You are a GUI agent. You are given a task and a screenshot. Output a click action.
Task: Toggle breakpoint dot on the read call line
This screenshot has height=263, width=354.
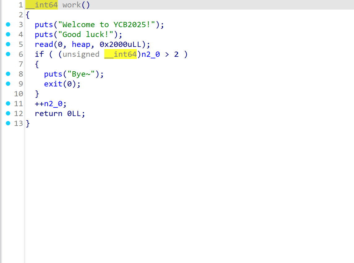coord(8,44)
